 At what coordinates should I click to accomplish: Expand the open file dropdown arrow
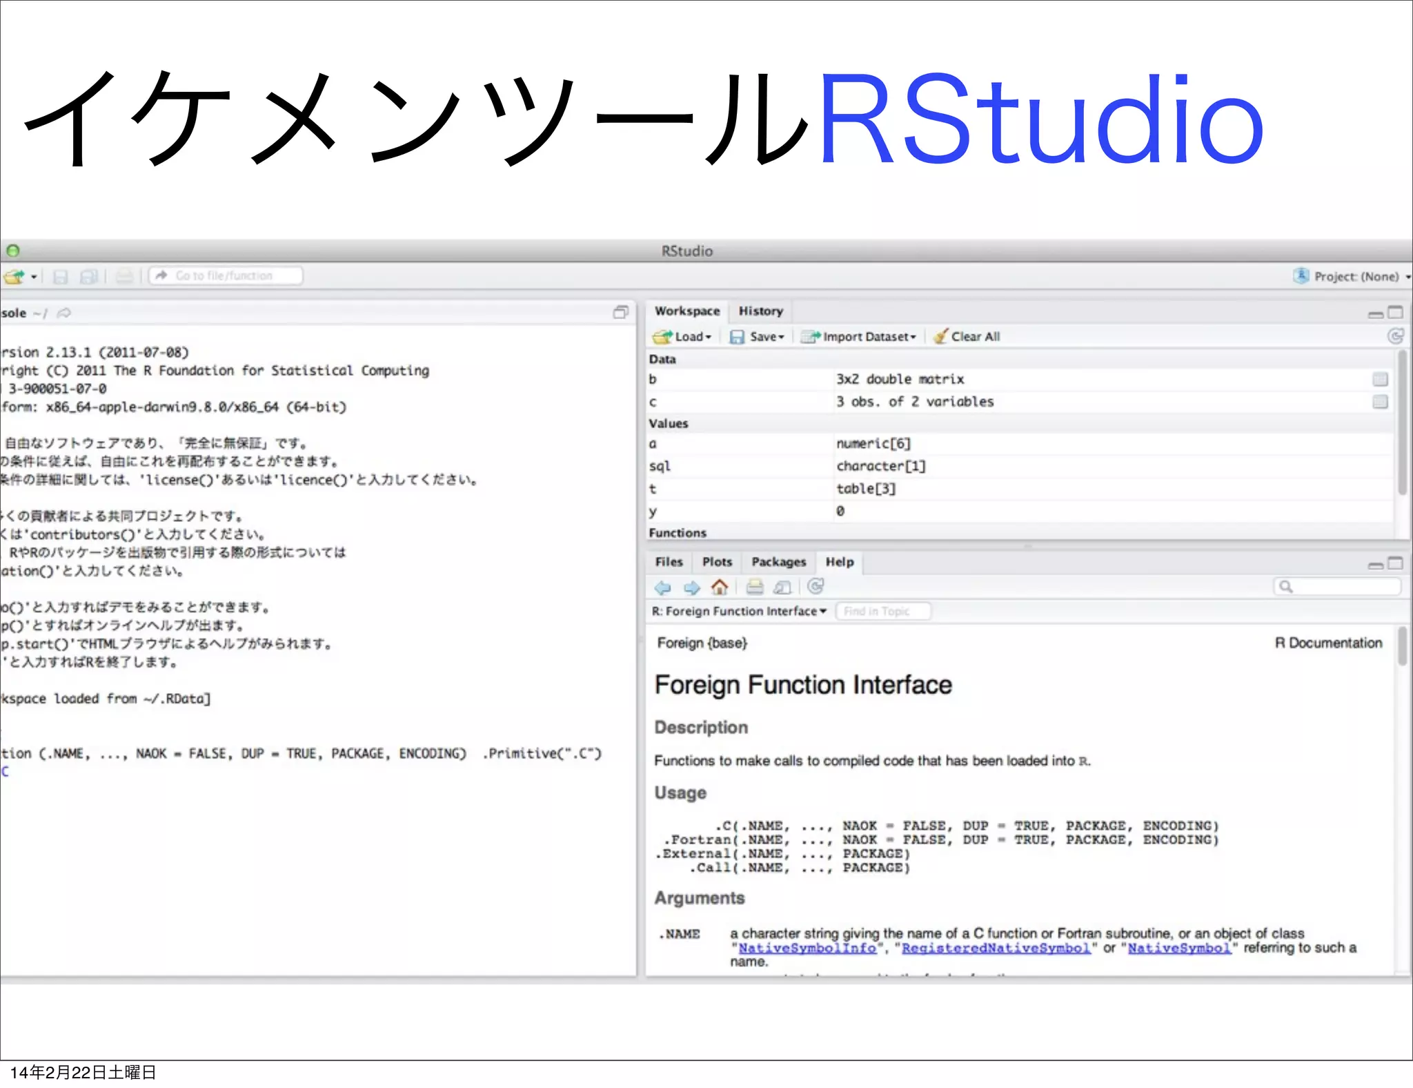(x=34, y=278)
